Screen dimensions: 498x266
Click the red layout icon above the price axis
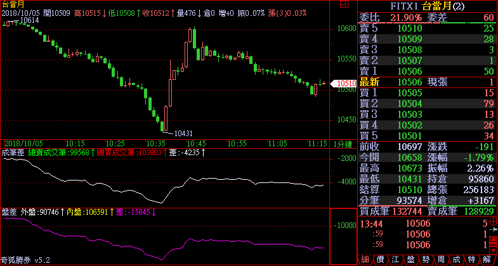[x=344, y=4]
